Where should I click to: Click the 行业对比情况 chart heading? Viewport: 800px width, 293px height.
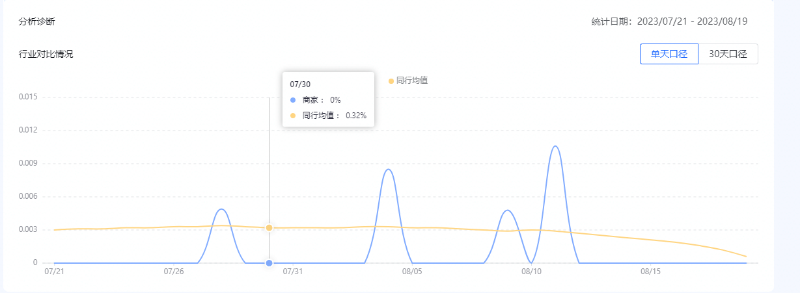click(46, 54)
